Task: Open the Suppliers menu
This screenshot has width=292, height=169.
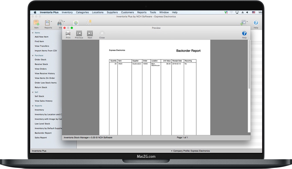Action: [x=112, y=12]
